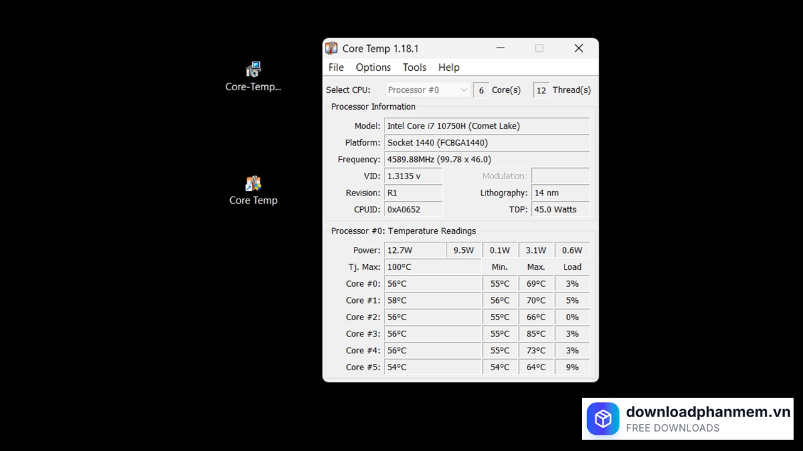Click the Tj. Max temperature field
The height and width of the screenshot is (451, 803).
point(432,267)
